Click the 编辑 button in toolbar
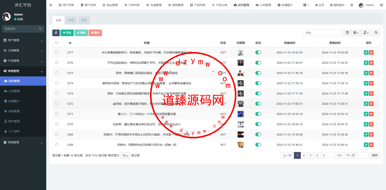Viewport: 386px width, 190px height. [x=81, y=33]
